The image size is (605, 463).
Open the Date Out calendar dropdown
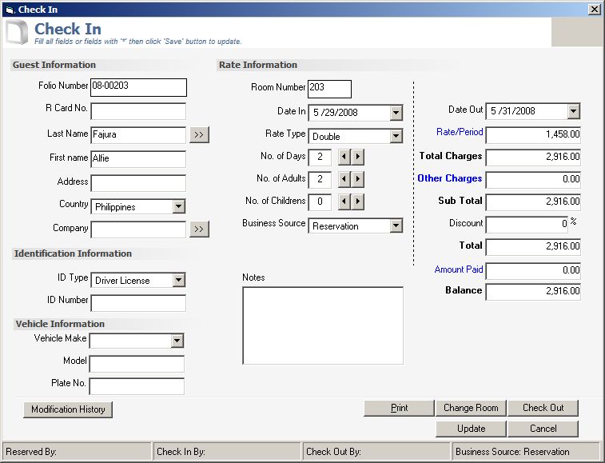pyautogui.click(x=573, y=111)
